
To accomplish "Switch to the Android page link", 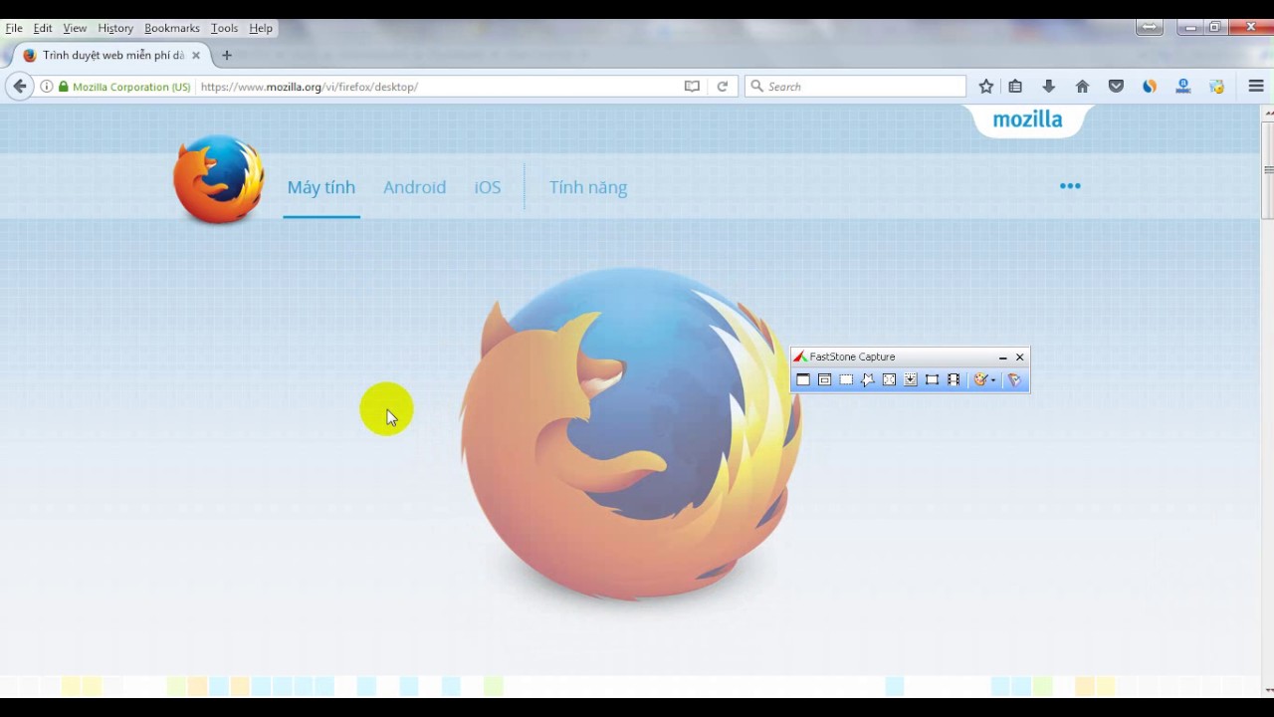I will click(x=414, y=187).
